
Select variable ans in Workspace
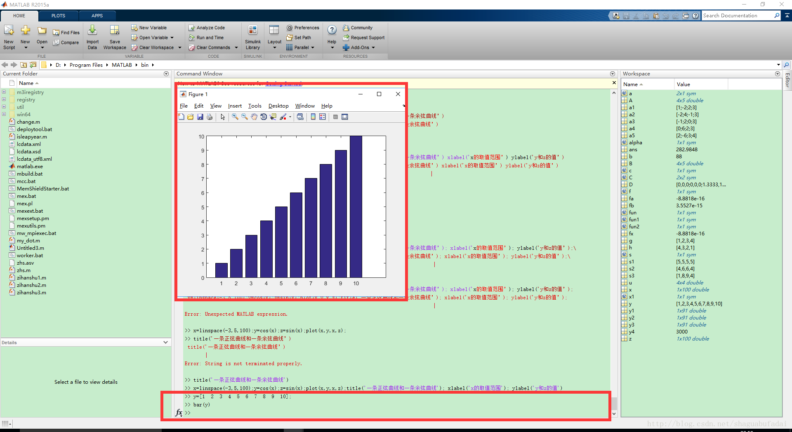[x=633, y=150]
